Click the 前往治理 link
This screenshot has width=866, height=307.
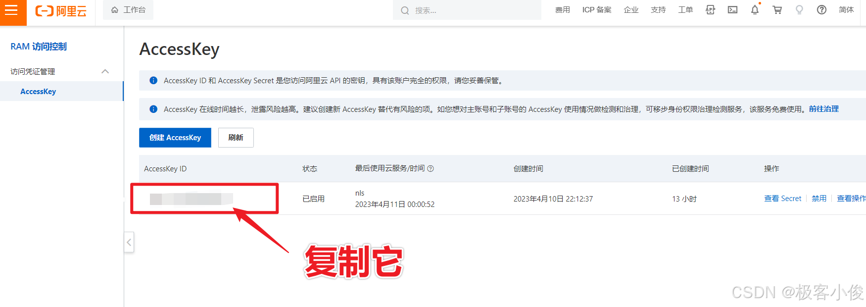(824, 109)
